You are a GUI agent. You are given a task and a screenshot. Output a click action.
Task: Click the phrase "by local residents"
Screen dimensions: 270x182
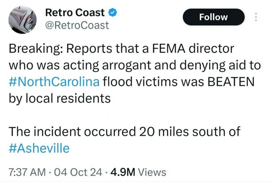click(59, 98)
